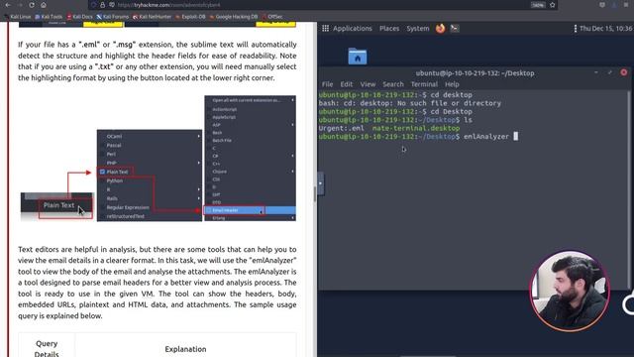Open the Google Hacking DB bookmark
The height and width of the screenshot is (357, 634).
point(234,17)
